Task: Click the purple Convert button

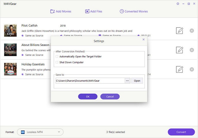Action: point(181,132)
